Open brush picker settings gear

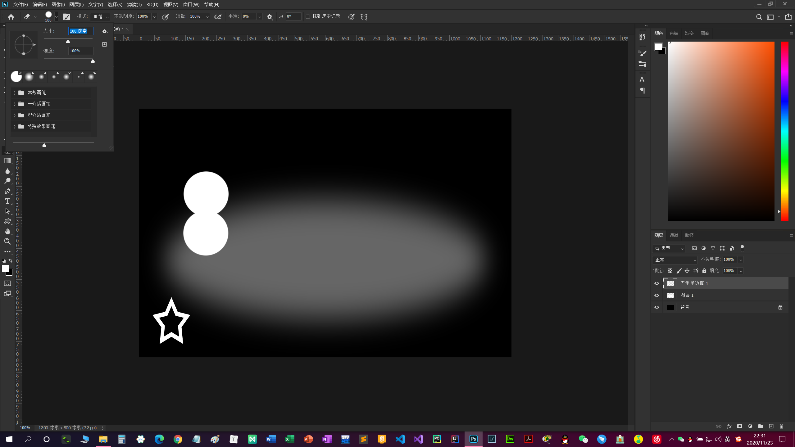[x=105, y=31]
